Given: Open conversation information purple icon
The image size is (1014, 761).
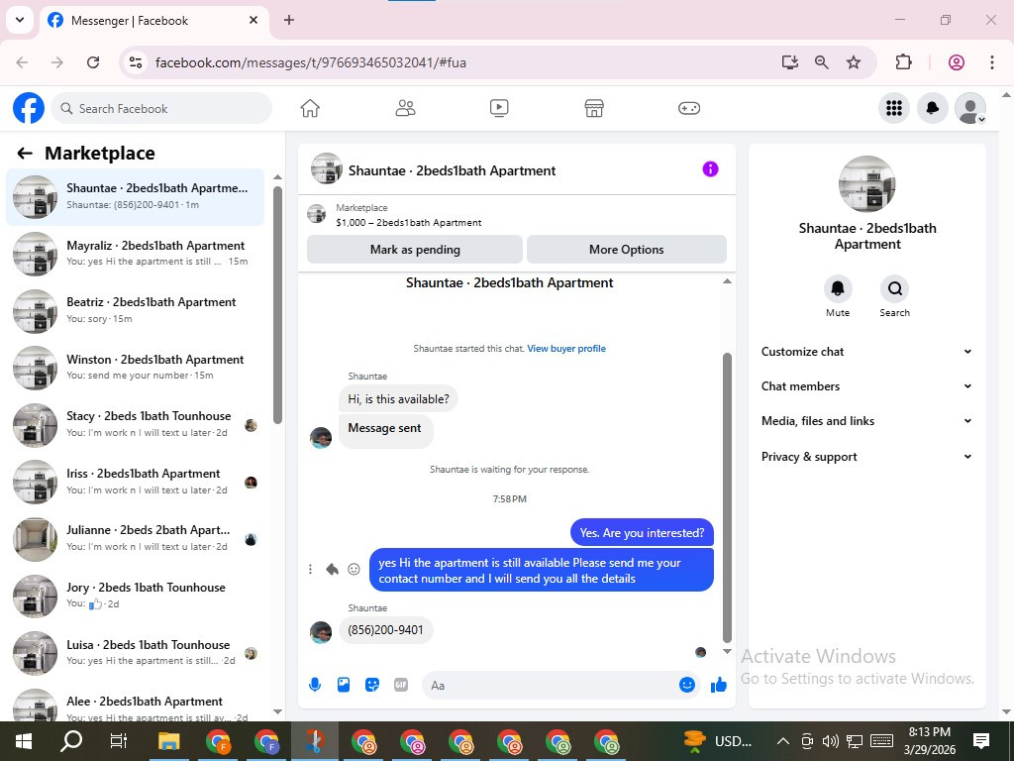Looking at the screenshot, I should [x=710, y=168].
